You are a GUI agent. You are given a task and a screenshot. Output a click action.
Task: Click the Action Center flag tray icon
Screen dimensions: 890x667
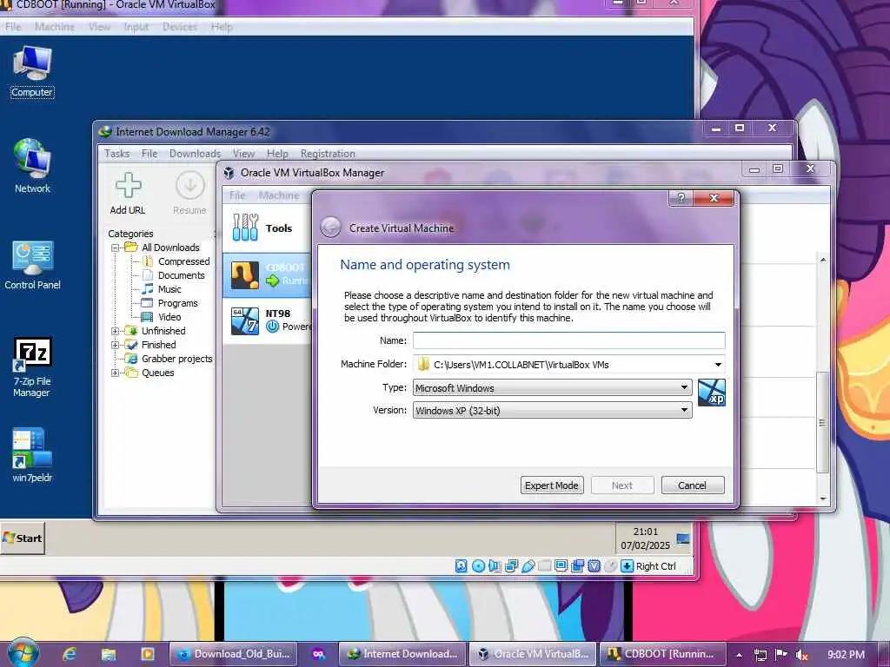tap(781, 655)
